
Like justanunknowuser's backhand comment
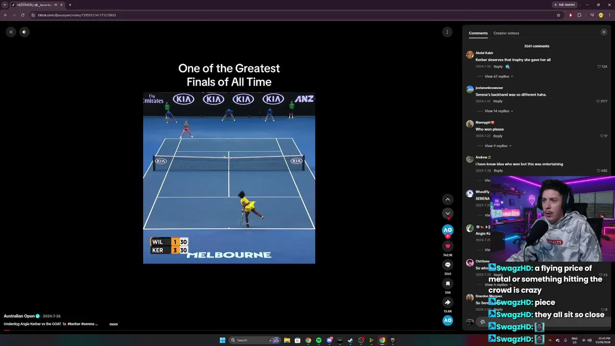coord(598,101)
